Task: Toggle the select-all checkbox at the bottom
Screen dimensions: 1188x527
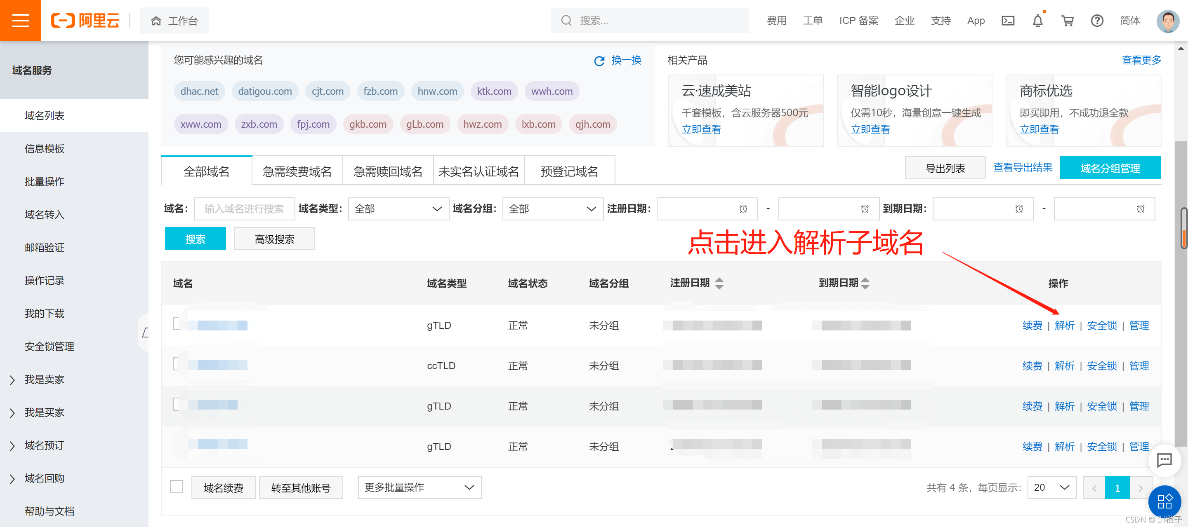Action: (177, 487)
